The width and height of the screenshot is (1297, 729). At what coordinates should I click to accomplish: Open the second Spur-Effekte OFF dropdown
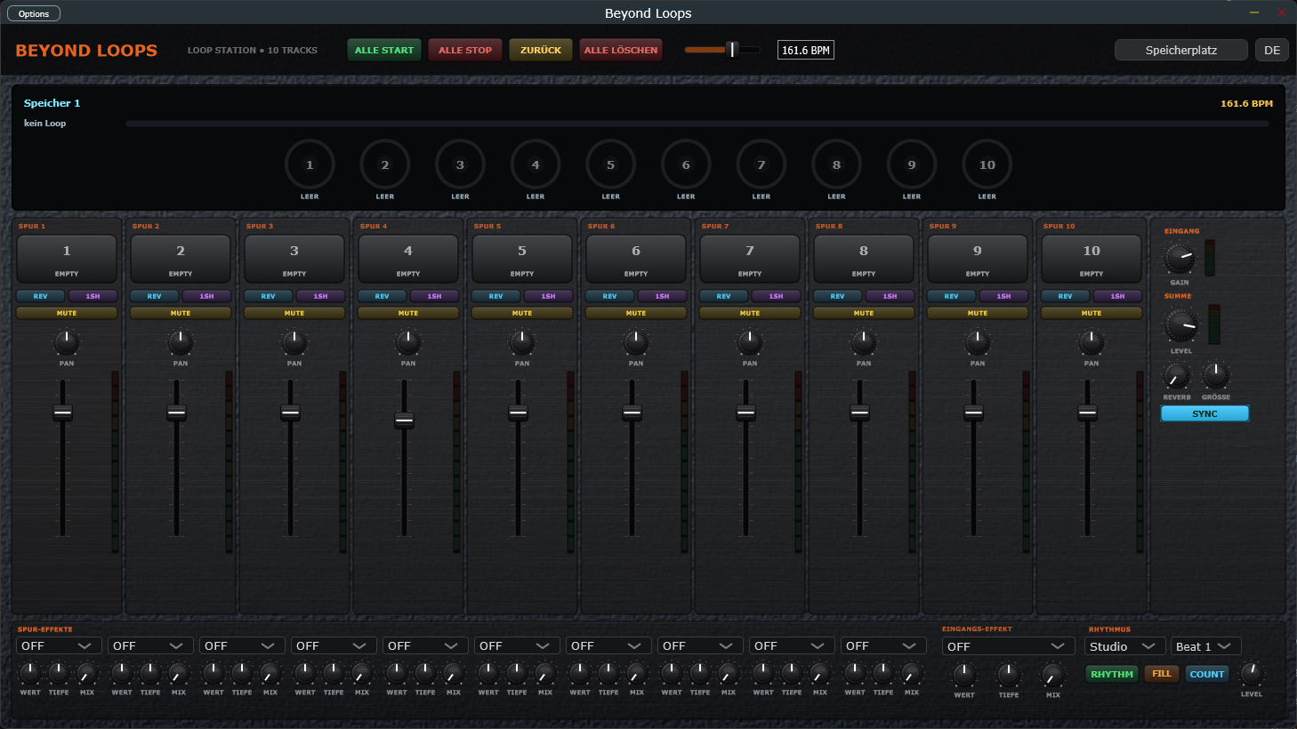[x=149, y=646]
